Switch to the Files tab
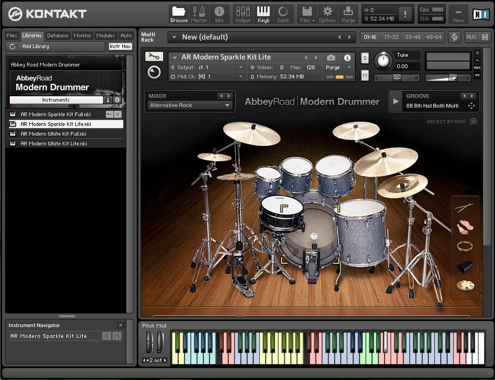 [x=12, y=35]
